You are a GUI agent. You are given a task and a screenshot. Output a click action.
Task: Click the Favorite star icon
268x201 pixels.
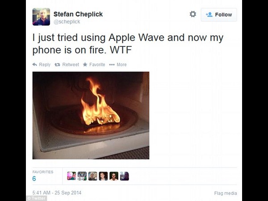pos(85,64)
